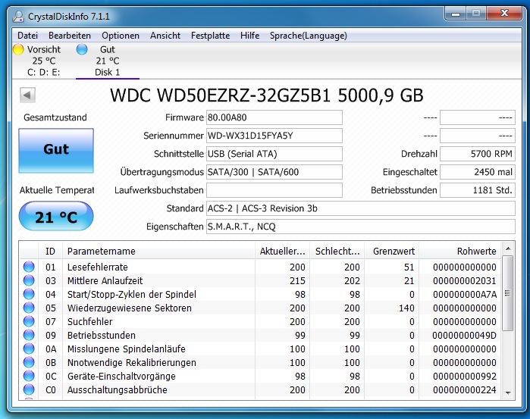Click the Standard field ACS-2 | ACS-3 Revision 3b

(361, 208)
